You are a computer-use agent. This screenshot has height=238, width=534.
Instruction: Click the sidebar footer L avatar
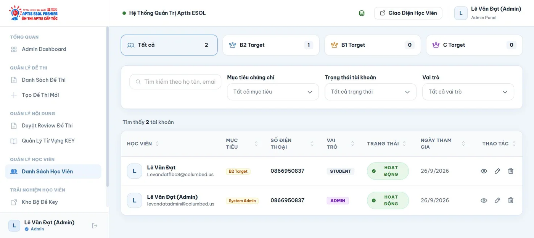click(14, 226)
